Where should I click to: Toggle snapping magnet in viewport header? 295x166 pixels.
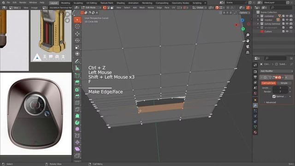coord(217,8)
